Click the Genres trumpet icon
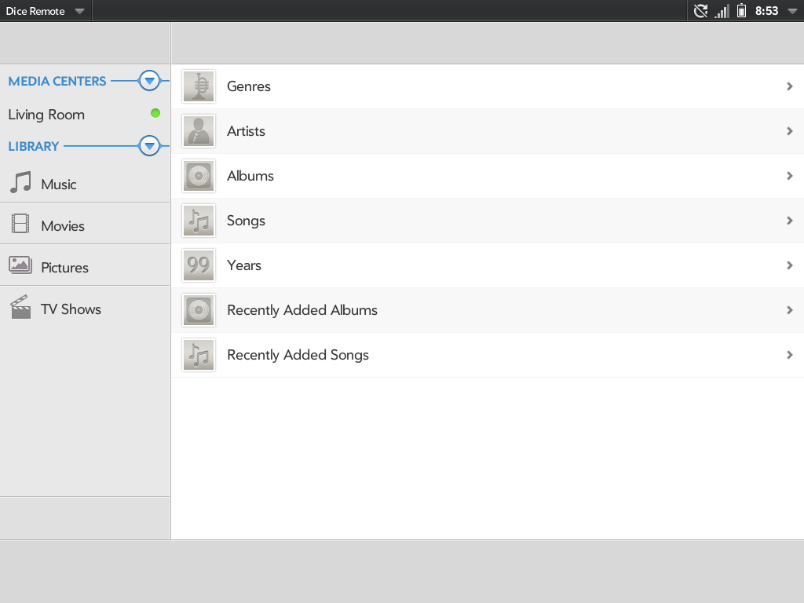804x603 pixels. click(199, 86)
